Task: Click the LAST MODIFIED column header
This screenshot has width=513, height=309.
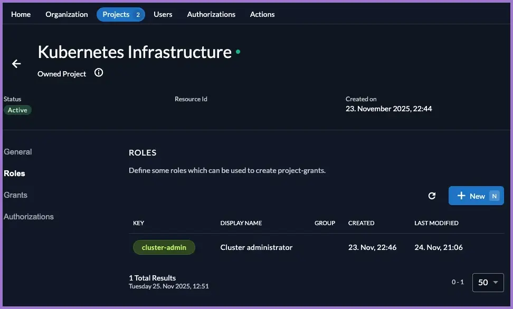Action: (436, 223)
